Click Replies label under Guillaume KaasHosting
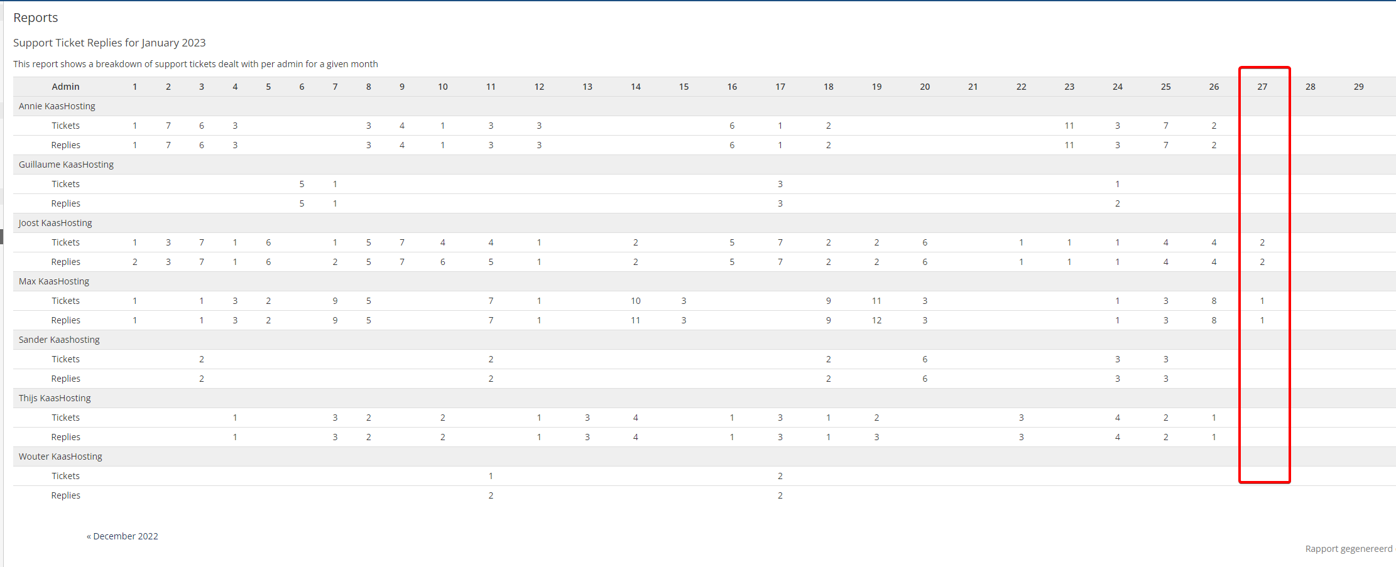Image resolution: width=1396 pixels, height=567 pixels. pos(65,203)
